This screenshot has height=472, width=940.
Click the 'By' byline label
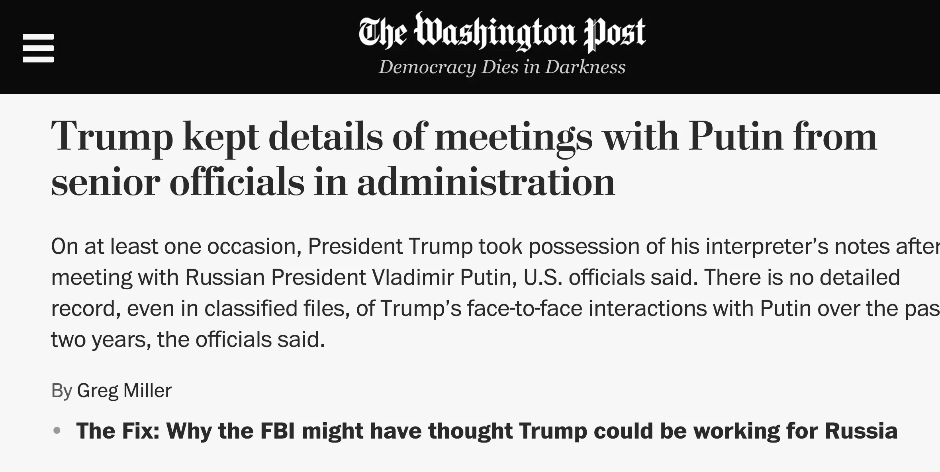coord(61,391)
